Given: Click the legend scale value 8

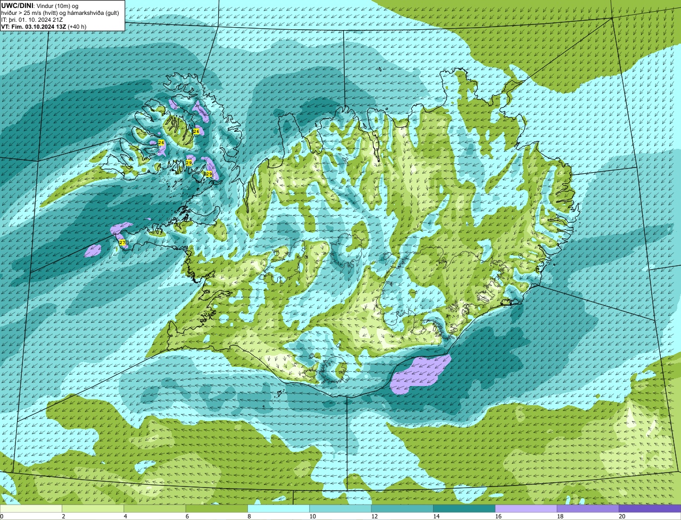Looking at the screenshot, I should pyautogui.click(x=249, y=516).
